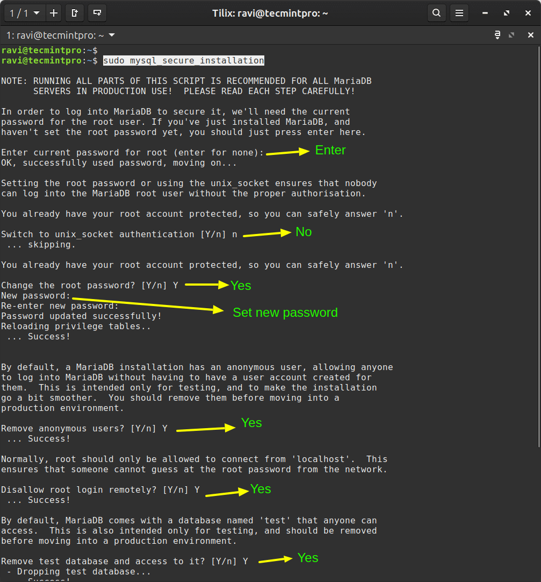The height and width of the screenshot is (582, 541).
Task: Add a new session with plus button
Action: pos(54,13)
